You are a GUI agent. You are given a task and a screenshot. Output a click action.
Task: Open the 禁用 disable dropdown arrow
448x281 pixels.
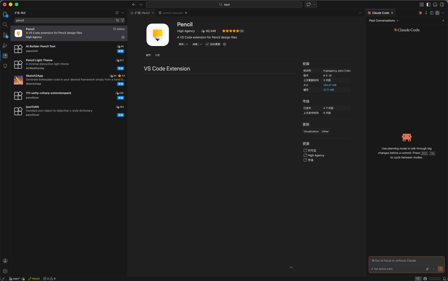pos(187,44)
